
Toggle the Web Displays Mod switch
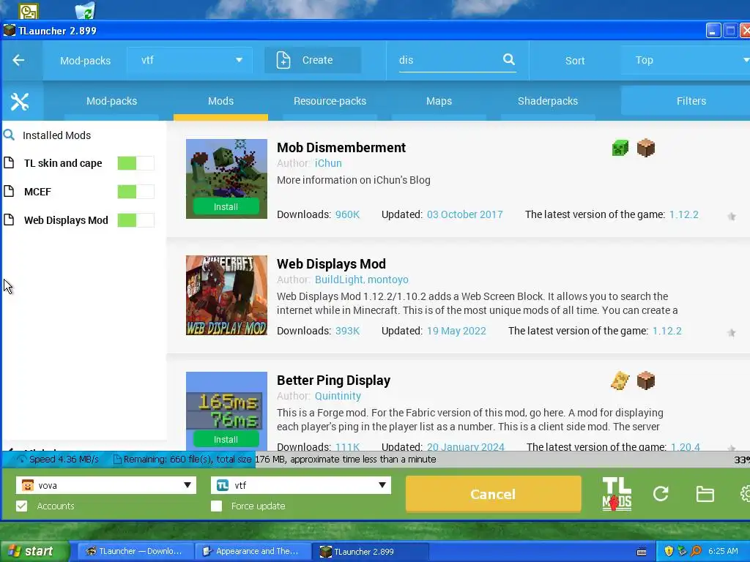(135, 220)
